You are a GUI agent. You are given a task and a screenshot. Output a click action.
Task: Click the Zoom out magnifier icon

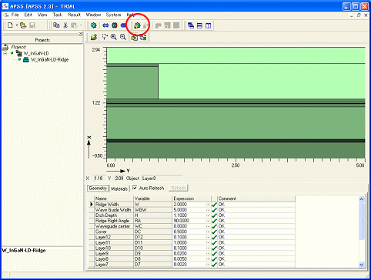click(123, 37)
